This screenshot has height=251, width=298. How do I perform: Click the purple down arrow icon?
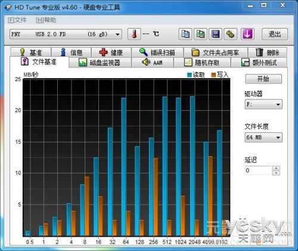coord(247,34)
